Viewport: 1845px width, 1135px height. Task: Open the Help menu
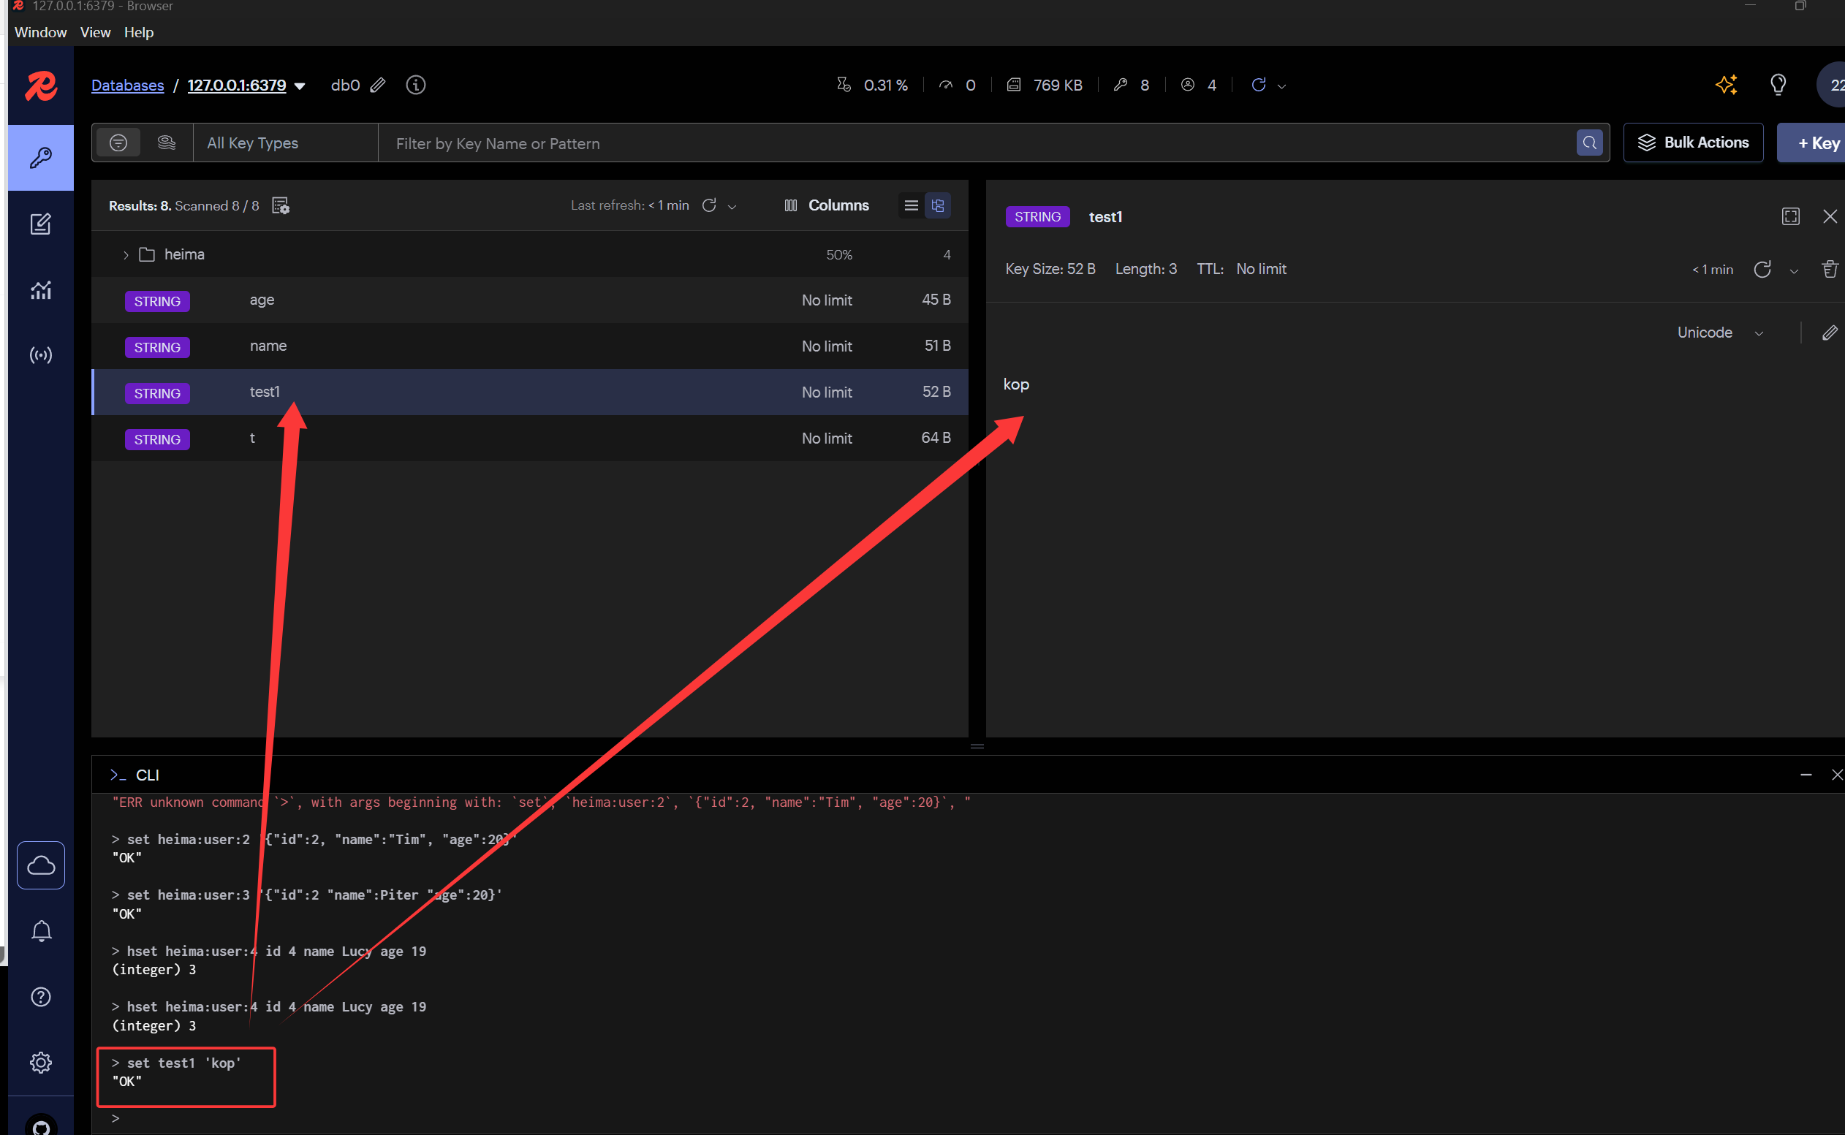[138, 32]
